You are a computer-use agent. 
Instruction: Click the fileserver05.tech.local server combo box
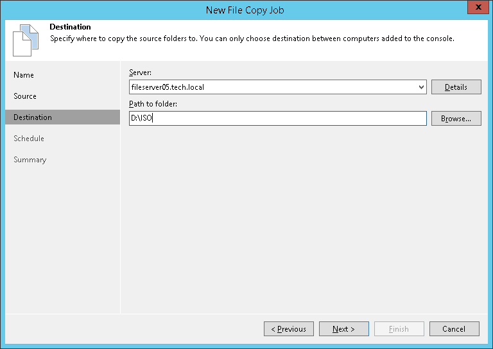pos(273,87)
